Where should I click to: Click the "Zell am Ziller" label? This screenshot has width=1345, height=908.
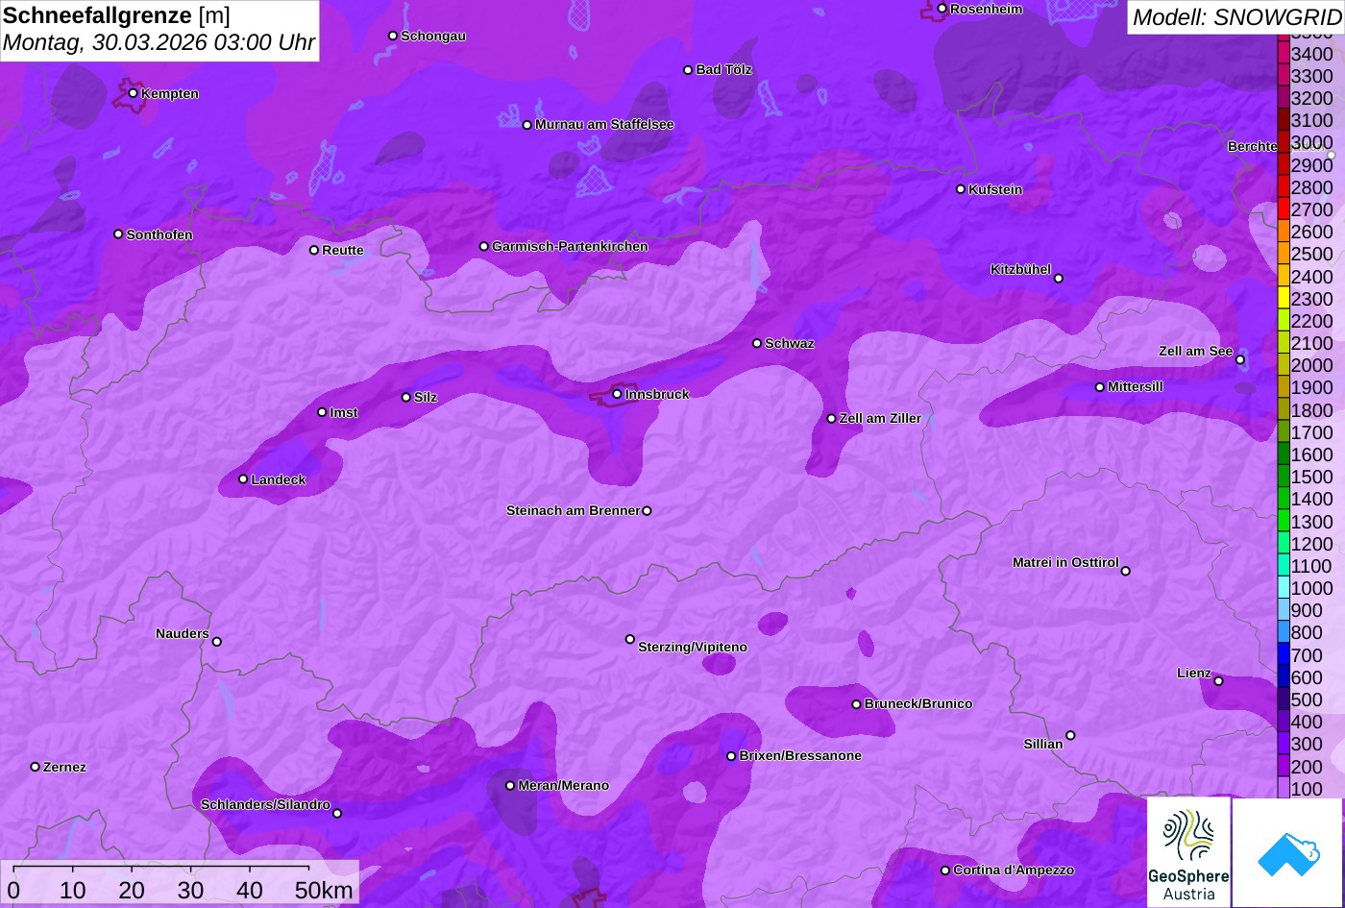(x=880, y=418)
